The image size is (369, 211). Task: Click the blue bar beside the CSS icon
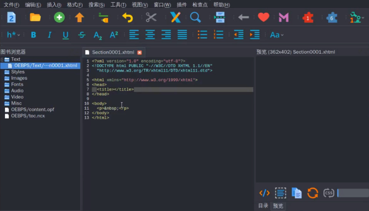tap(352, 193)
